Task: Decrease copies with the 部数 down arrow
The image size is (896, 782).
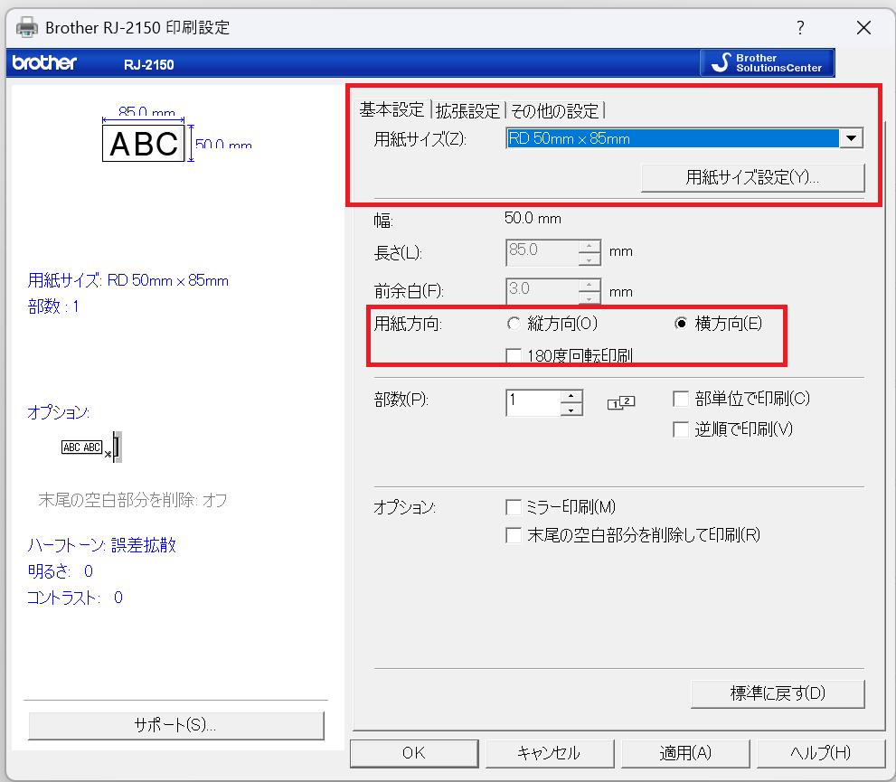Action: [570, 410]
